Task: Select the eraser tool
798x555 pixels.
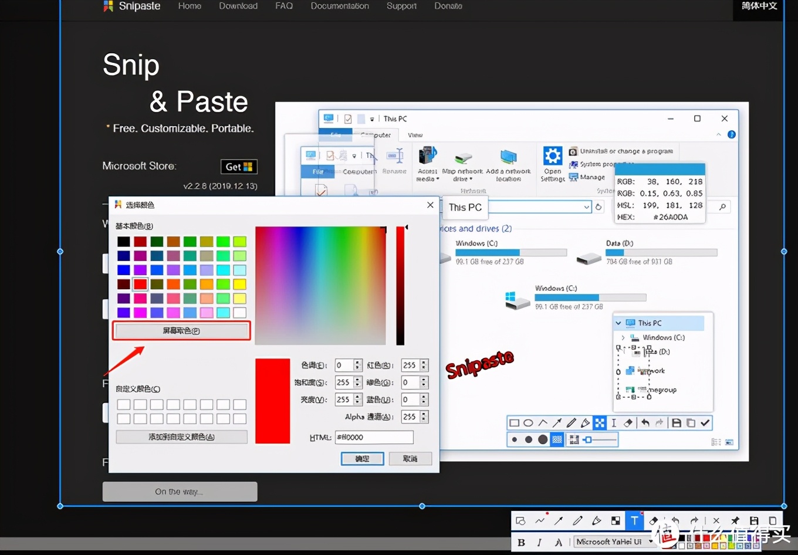Action: point(654,520)
